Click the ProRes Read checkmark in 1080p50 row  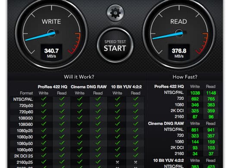tap(62, 143)
